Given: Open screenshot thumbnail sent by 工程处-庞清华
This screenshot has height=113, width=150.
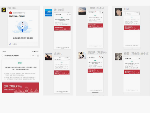Looking at the screenshot, I should click(95, 30).
